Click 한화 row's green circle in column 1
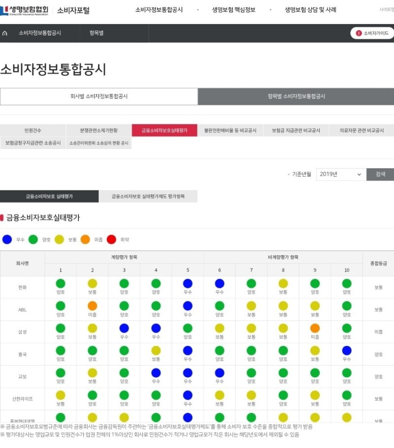 [x=61, y=283]
